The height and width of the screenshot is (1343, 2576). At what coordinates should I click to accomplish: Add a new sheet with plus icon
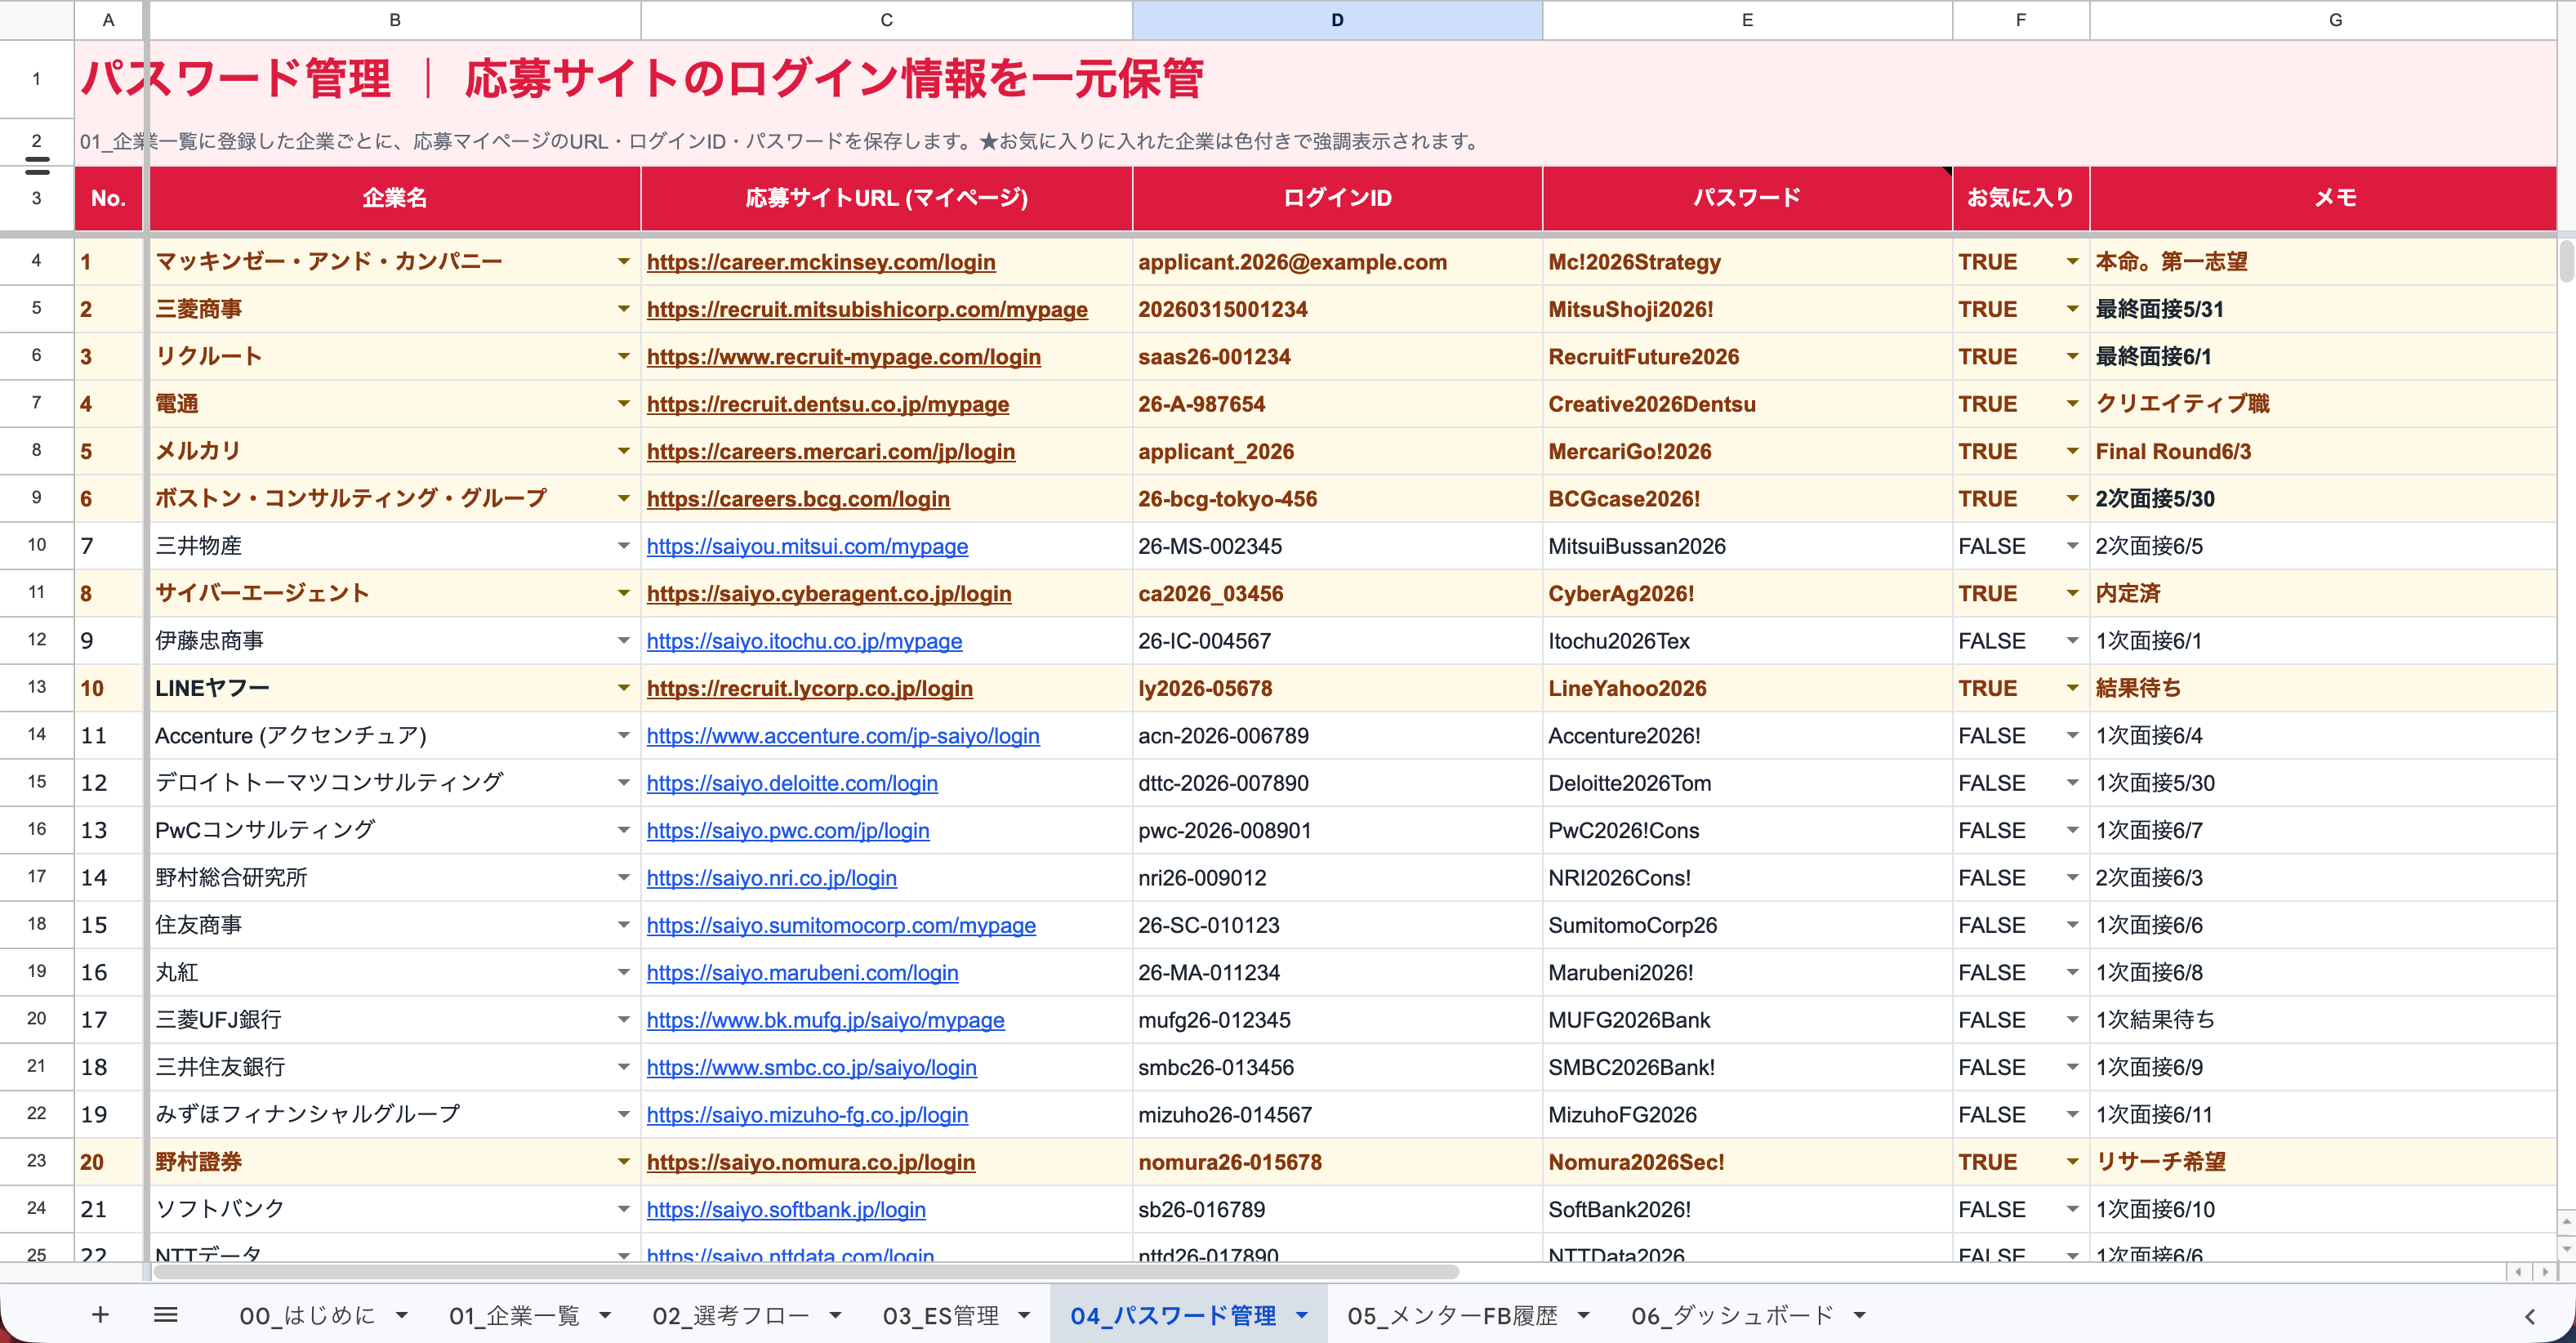click(100, 1315)
